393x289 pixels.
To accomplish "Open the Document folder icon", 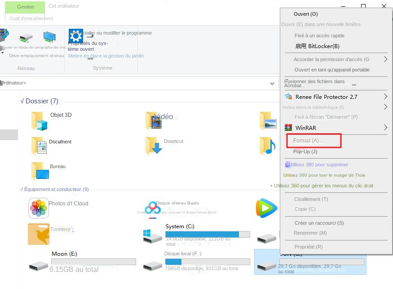I will coord(39,146).
